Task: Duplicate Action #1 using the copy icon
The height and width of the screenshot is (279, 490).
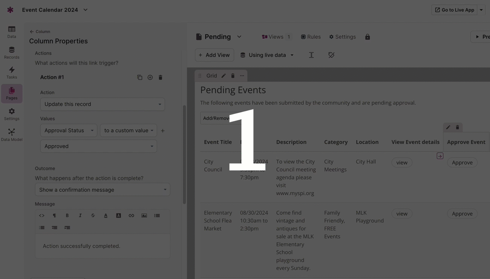Action: coord(140,77)
